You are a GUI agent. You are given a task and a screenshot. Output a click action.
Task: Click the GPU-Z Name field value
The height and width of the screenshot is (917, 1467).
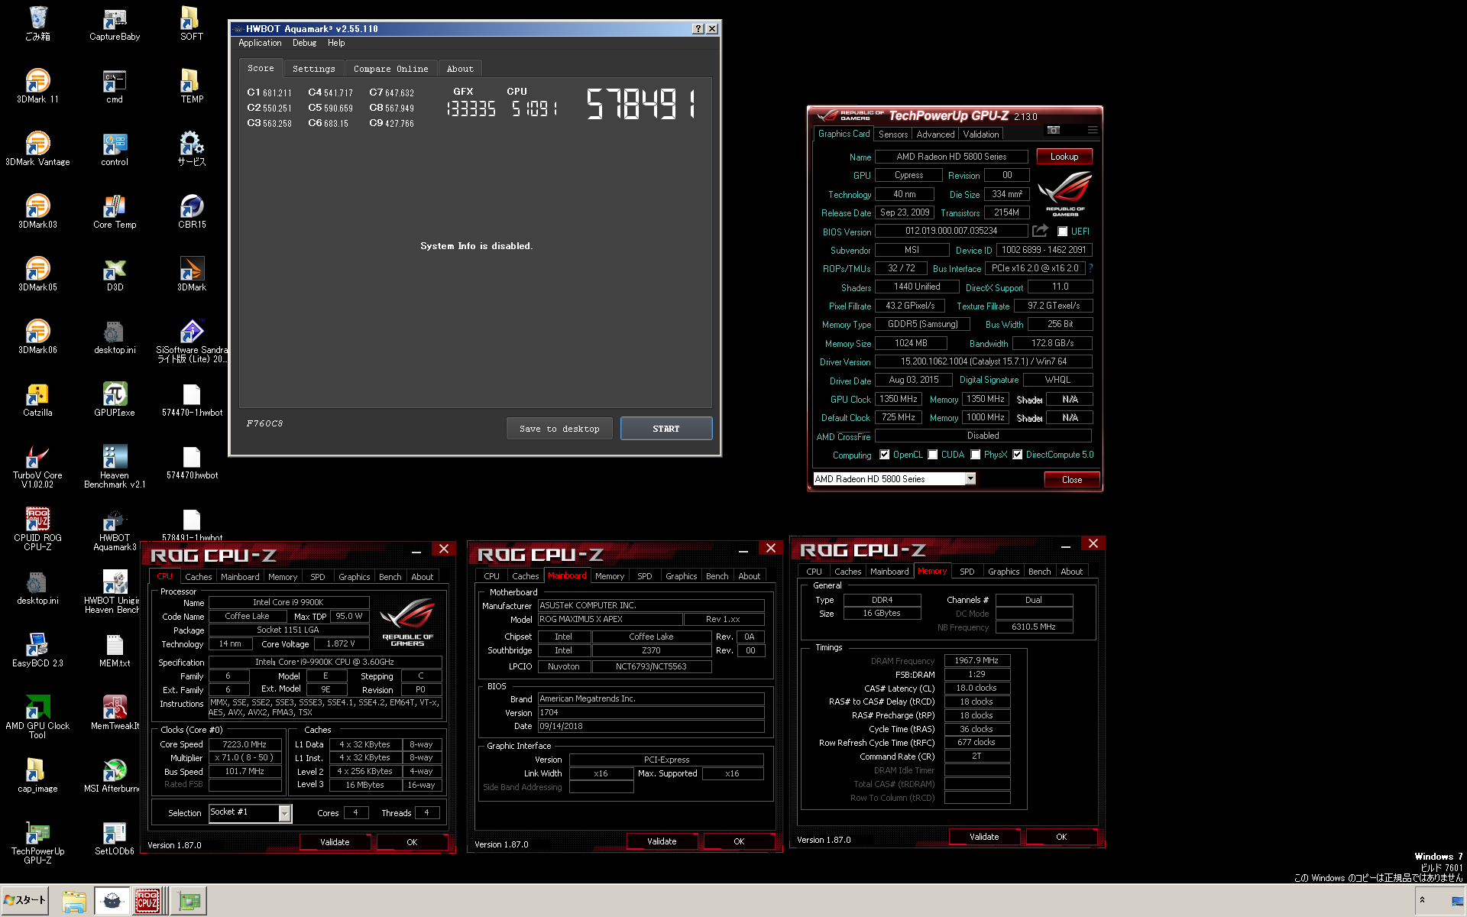click(951, 157)
